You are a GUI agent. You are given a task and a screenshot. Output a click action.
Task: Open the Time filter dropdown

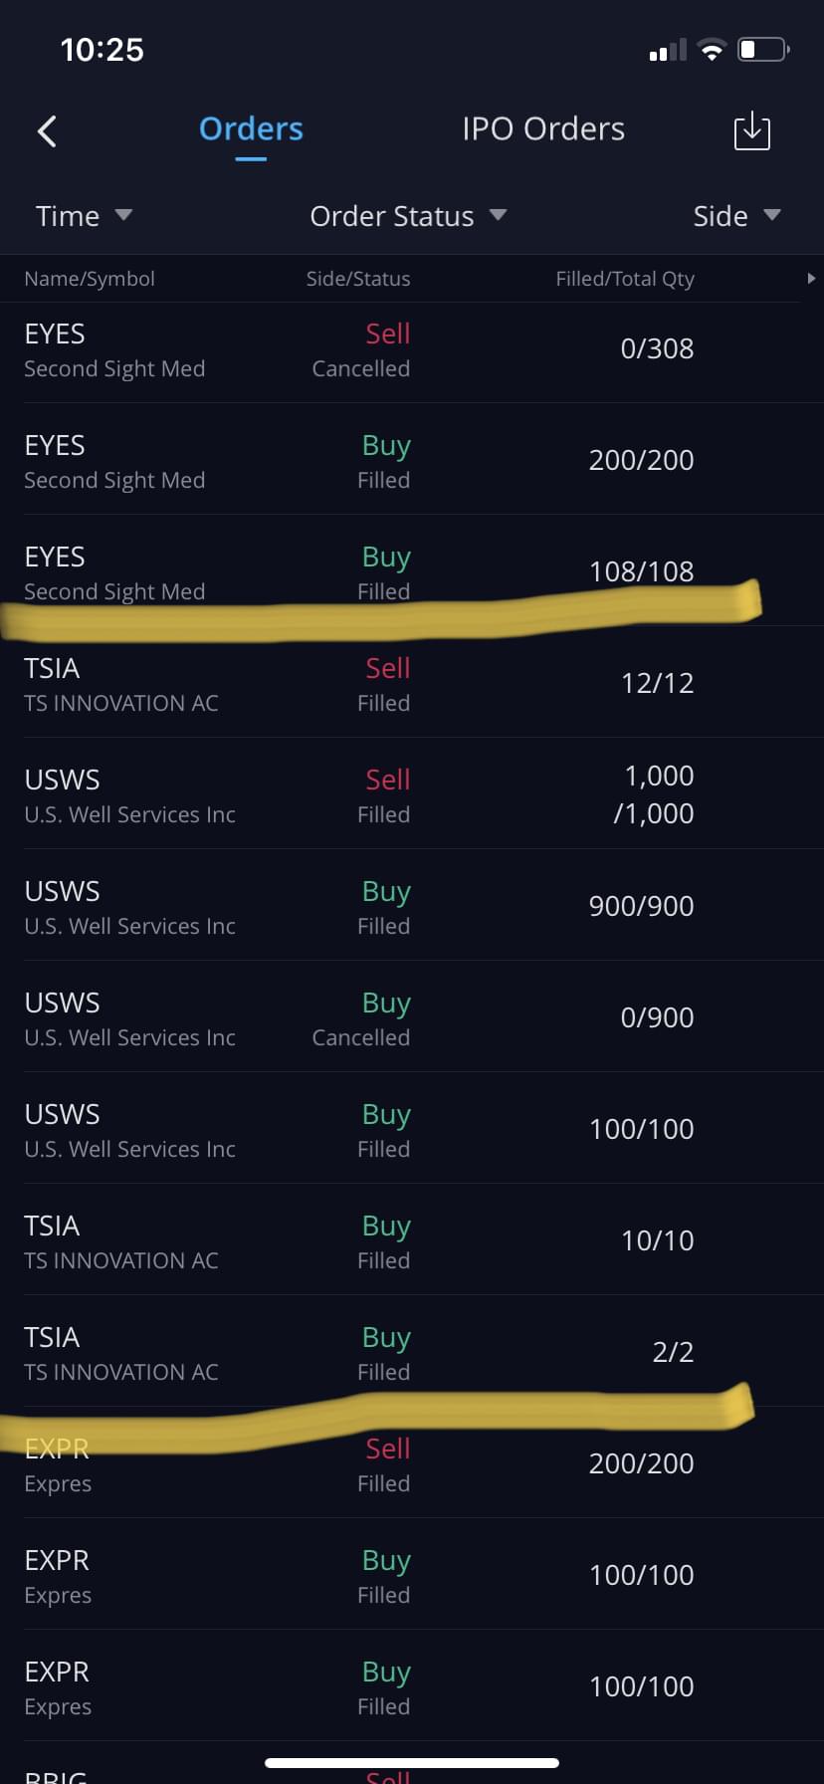click(84, 216)
